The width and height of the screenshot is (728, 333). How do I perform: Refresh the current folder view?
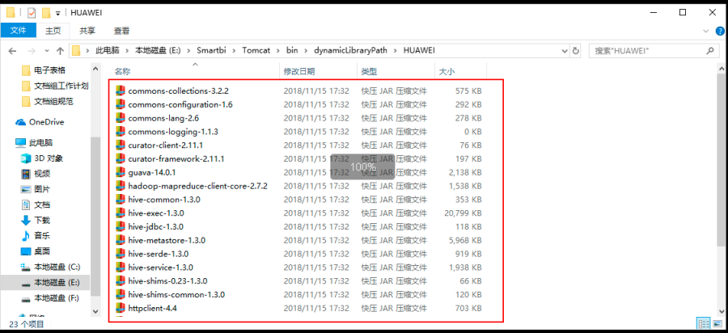[576, 51]
